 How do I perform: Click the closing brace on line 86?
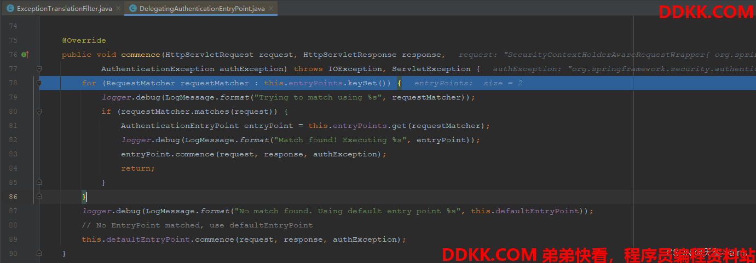click(x=84, y=197)
